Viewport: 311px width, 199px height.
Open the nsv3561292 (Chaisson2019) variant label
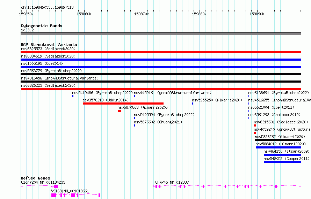pyautogui.click(x=274, y=115)
